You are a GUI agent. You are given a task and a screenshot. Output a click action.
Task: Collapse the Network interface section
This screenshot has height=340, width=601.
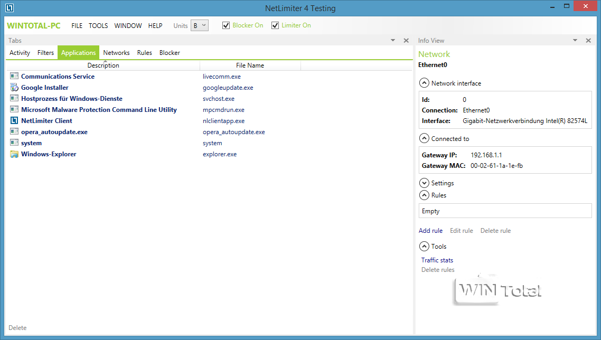pyautogui.click(x=424, y=83)
